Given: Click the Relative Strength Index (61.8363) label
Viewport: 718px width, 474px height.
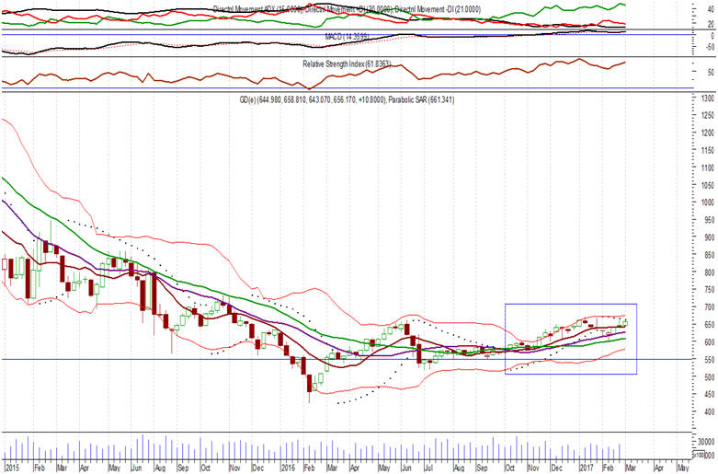Looking at the screenshot, I should point(347,64).
